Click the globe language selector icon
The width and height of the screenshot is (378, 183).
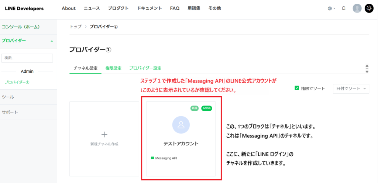(x=330, y=8)
